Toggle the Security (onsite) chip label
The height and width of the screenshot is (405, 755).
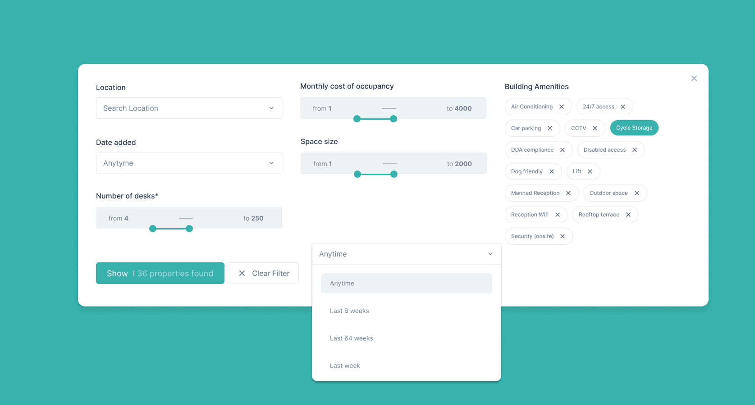pos(532,236)
